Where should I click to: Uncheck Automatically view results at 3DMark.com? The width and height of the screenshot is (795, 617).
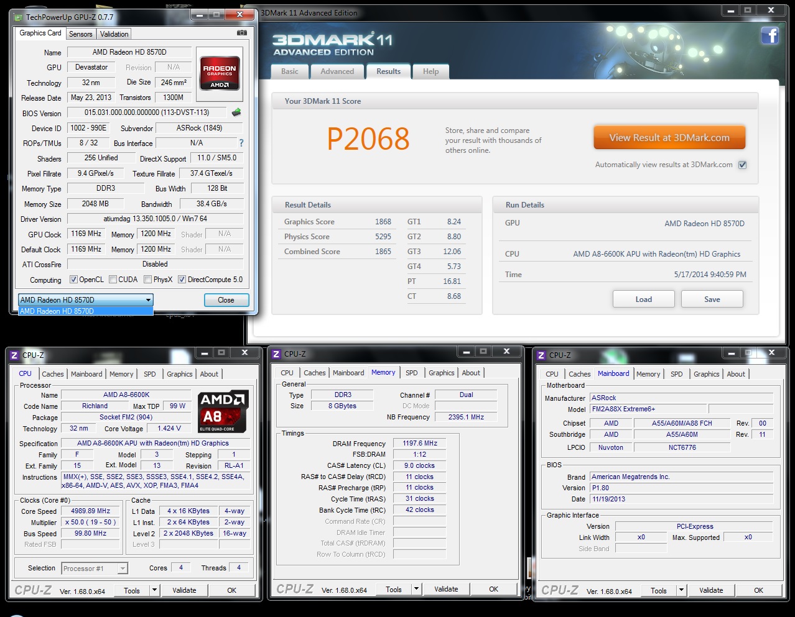point(742,165)
